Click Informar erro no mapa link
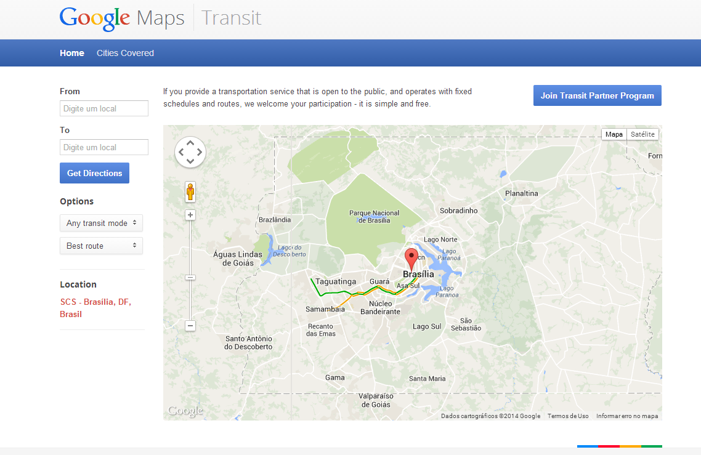 click(x=627, y=416)
